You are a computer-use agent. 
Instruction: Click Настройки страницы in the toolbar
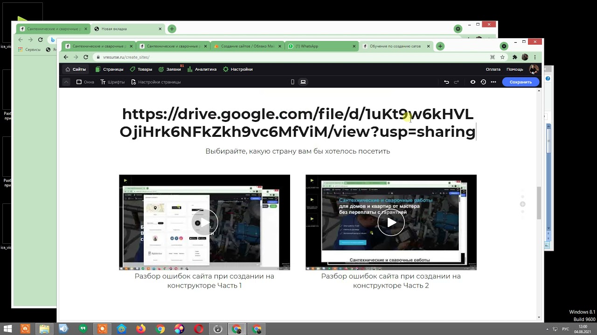[156, 82]
